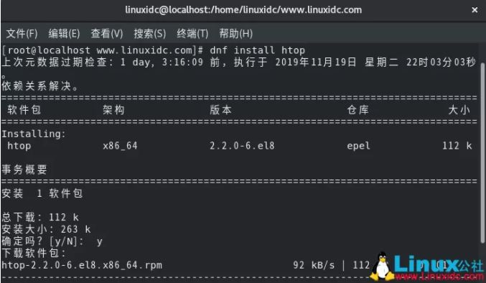This screenshot has width=486, height=283.
Task: Open the 查看(V) menu
Action: pos(107,34)
